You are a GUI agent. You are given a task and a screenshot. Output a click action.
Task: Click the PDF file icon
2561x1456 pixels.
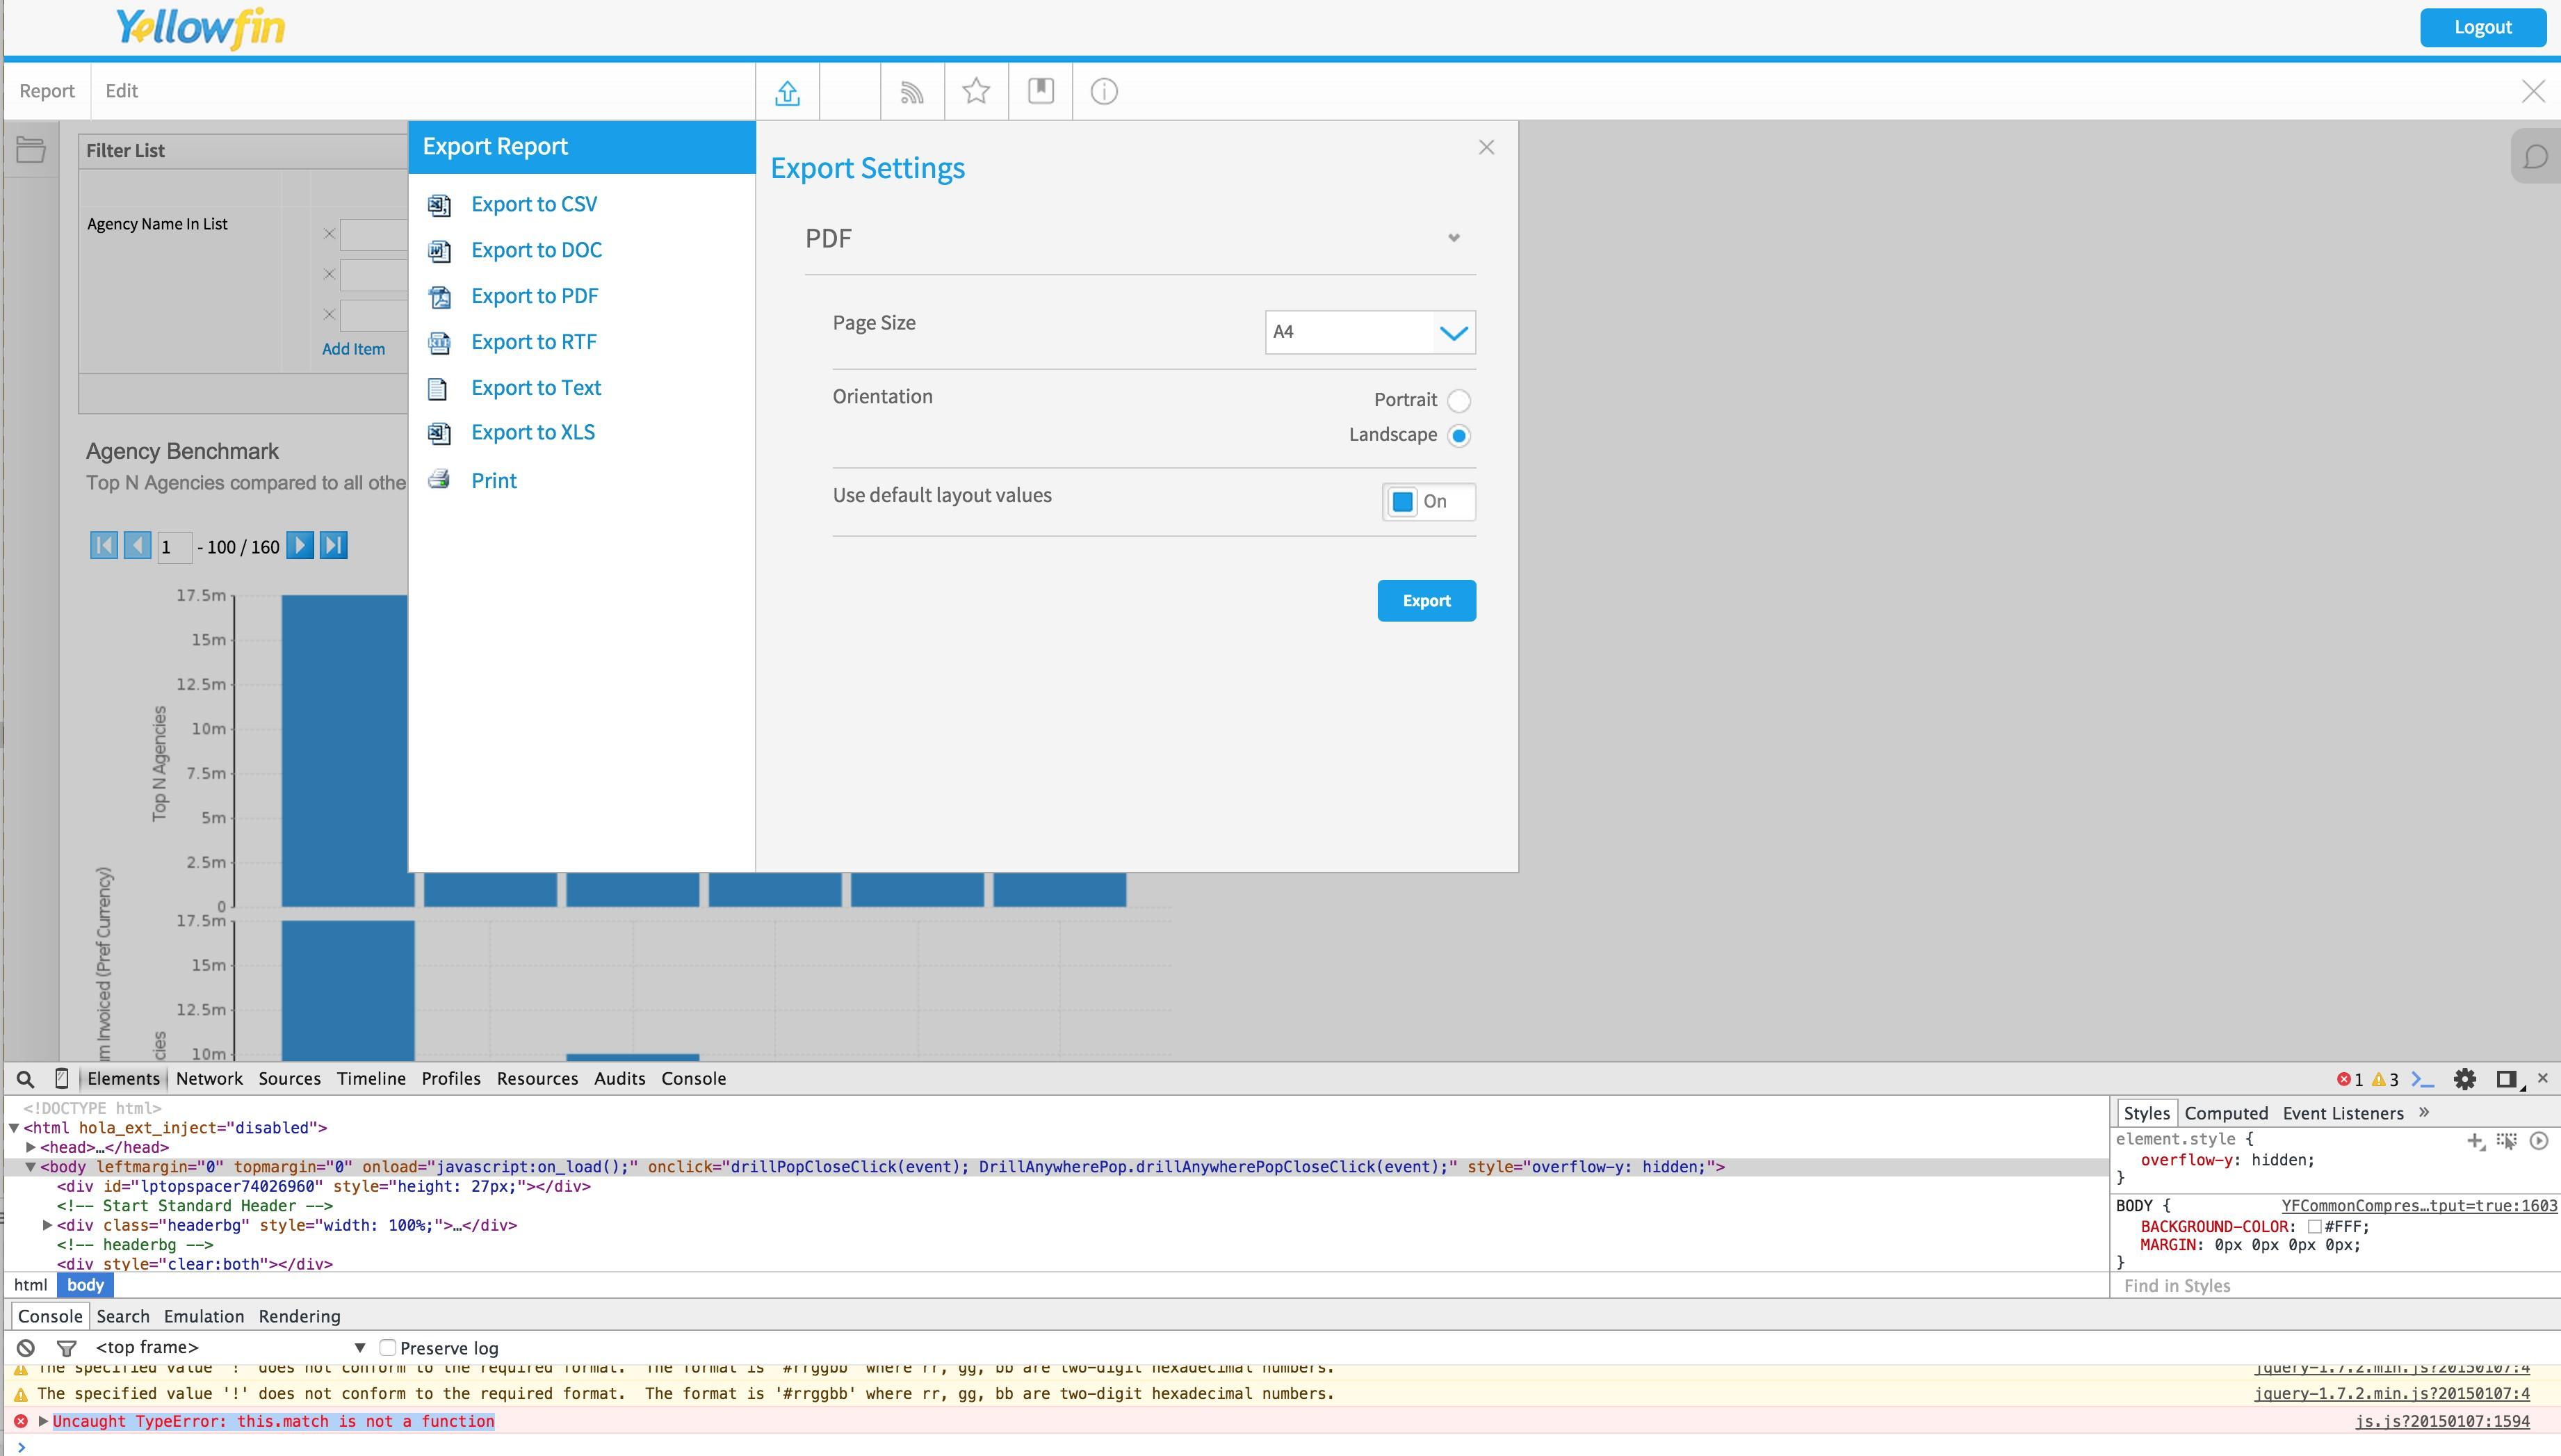439,297
